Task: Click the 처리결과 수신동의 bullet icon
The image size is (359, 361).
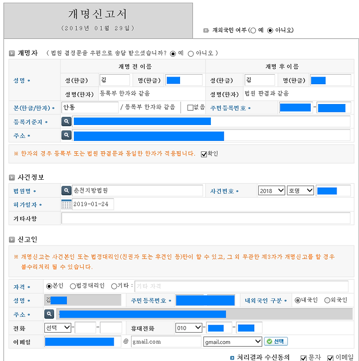Action: (x=232, y=358)
